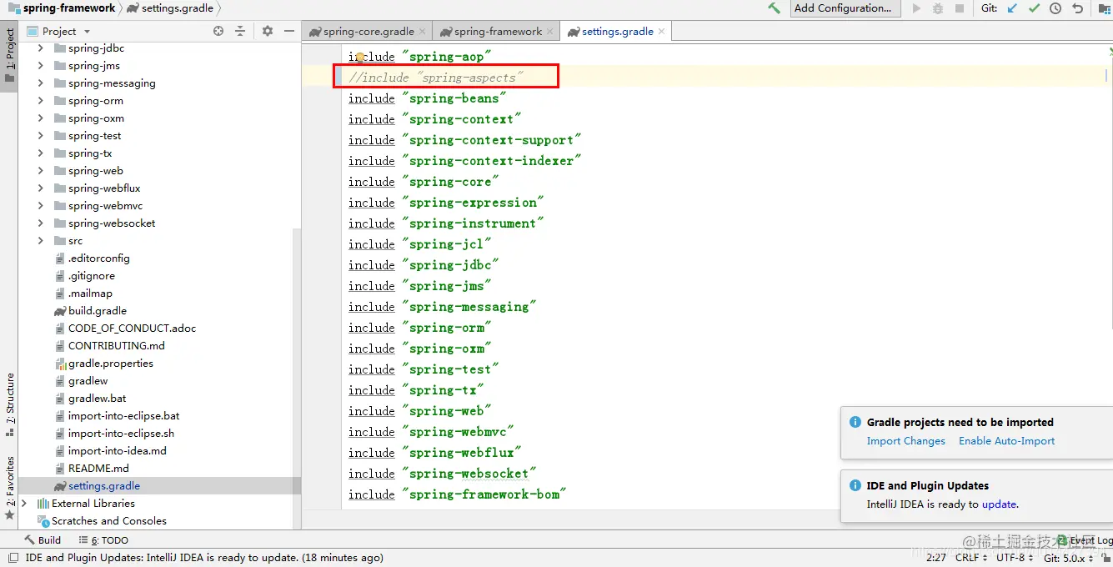Viewport: 1113px width, 567px height.
Task: Expand the spring-messaging folder
Action: [40, 83]
